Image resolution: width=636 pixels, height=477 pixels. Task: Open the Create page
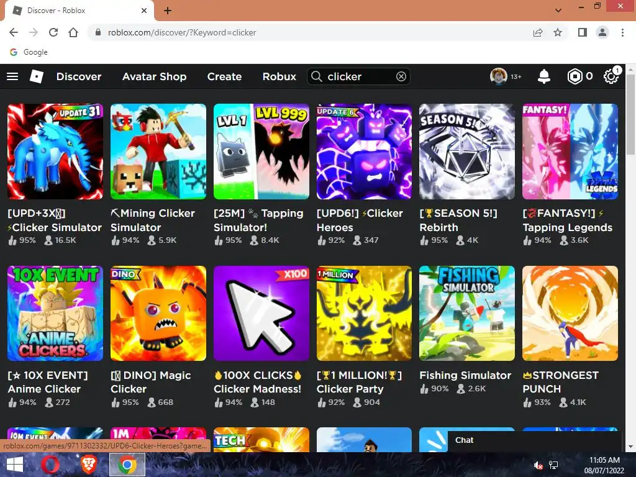click(x=224, y=76)
